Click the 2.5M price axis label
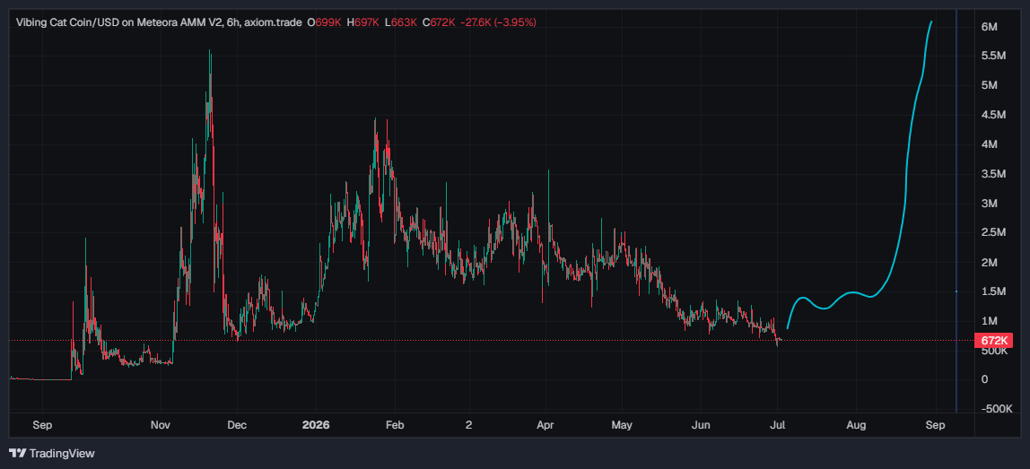Image resolution: width=1030 pixels, height=469 pixels. [x=993, y=232]
